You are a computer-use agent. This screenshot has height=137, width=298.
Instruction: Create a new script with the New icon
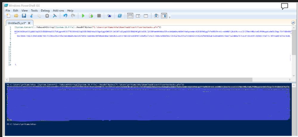(8, 16)
